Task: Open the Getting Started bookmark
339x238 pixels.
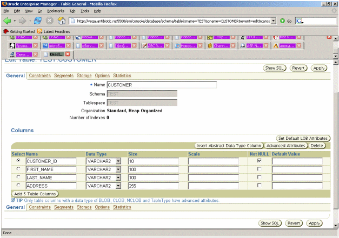Action: pos(19,31)
